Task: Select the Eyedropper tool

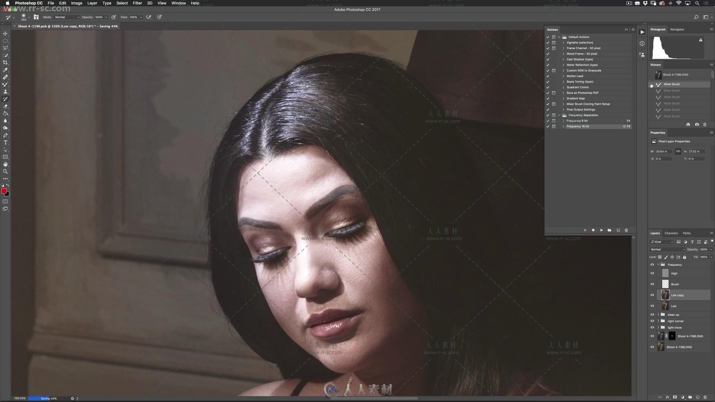Action: click(x=6, y=70)
